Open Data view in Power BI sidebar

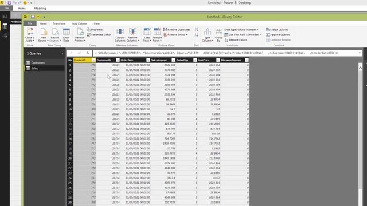(5, 26)
